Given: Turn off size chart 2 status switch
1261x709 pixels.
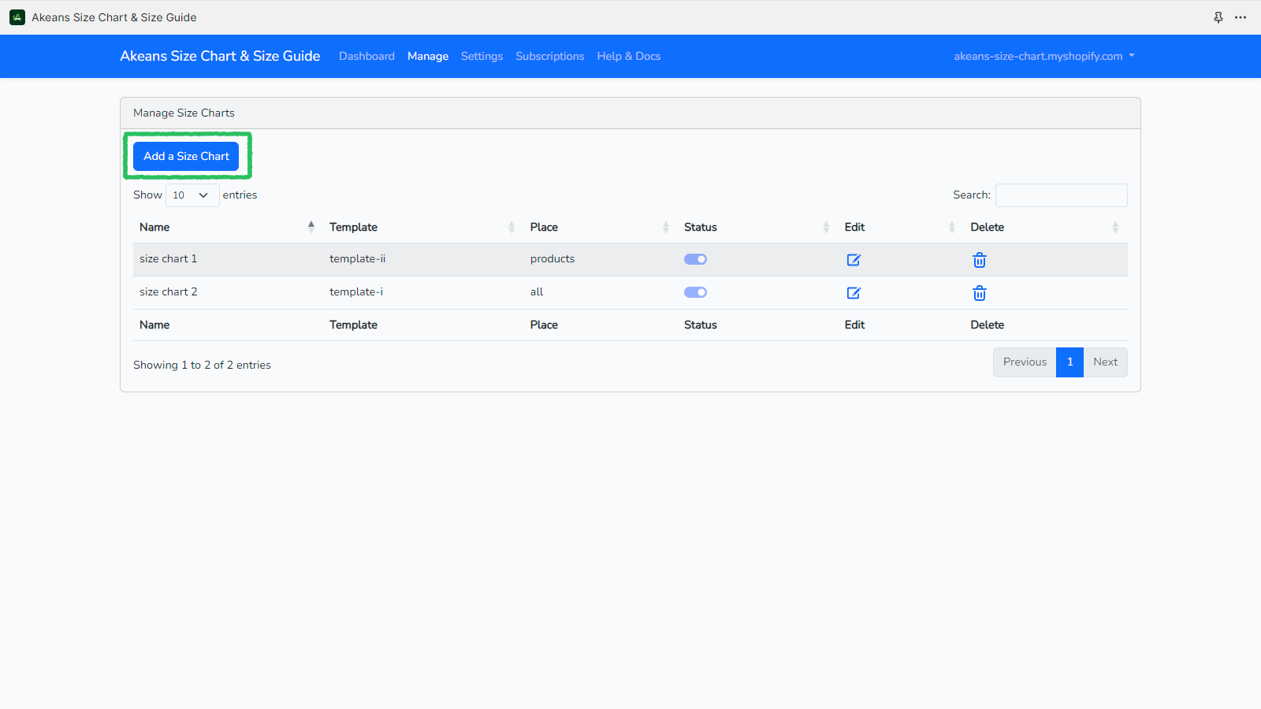Looking at the screenshot, I should (x=695, y=291).
